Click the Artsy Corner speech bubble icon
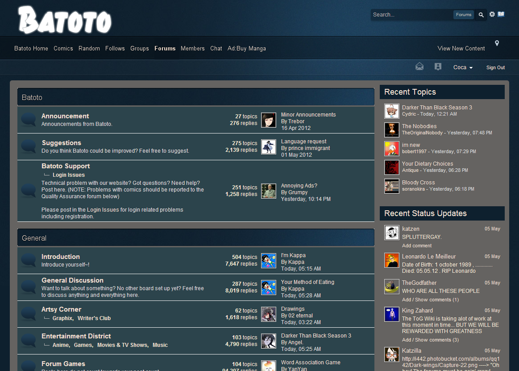519x371 pixels. click(29, 314)
